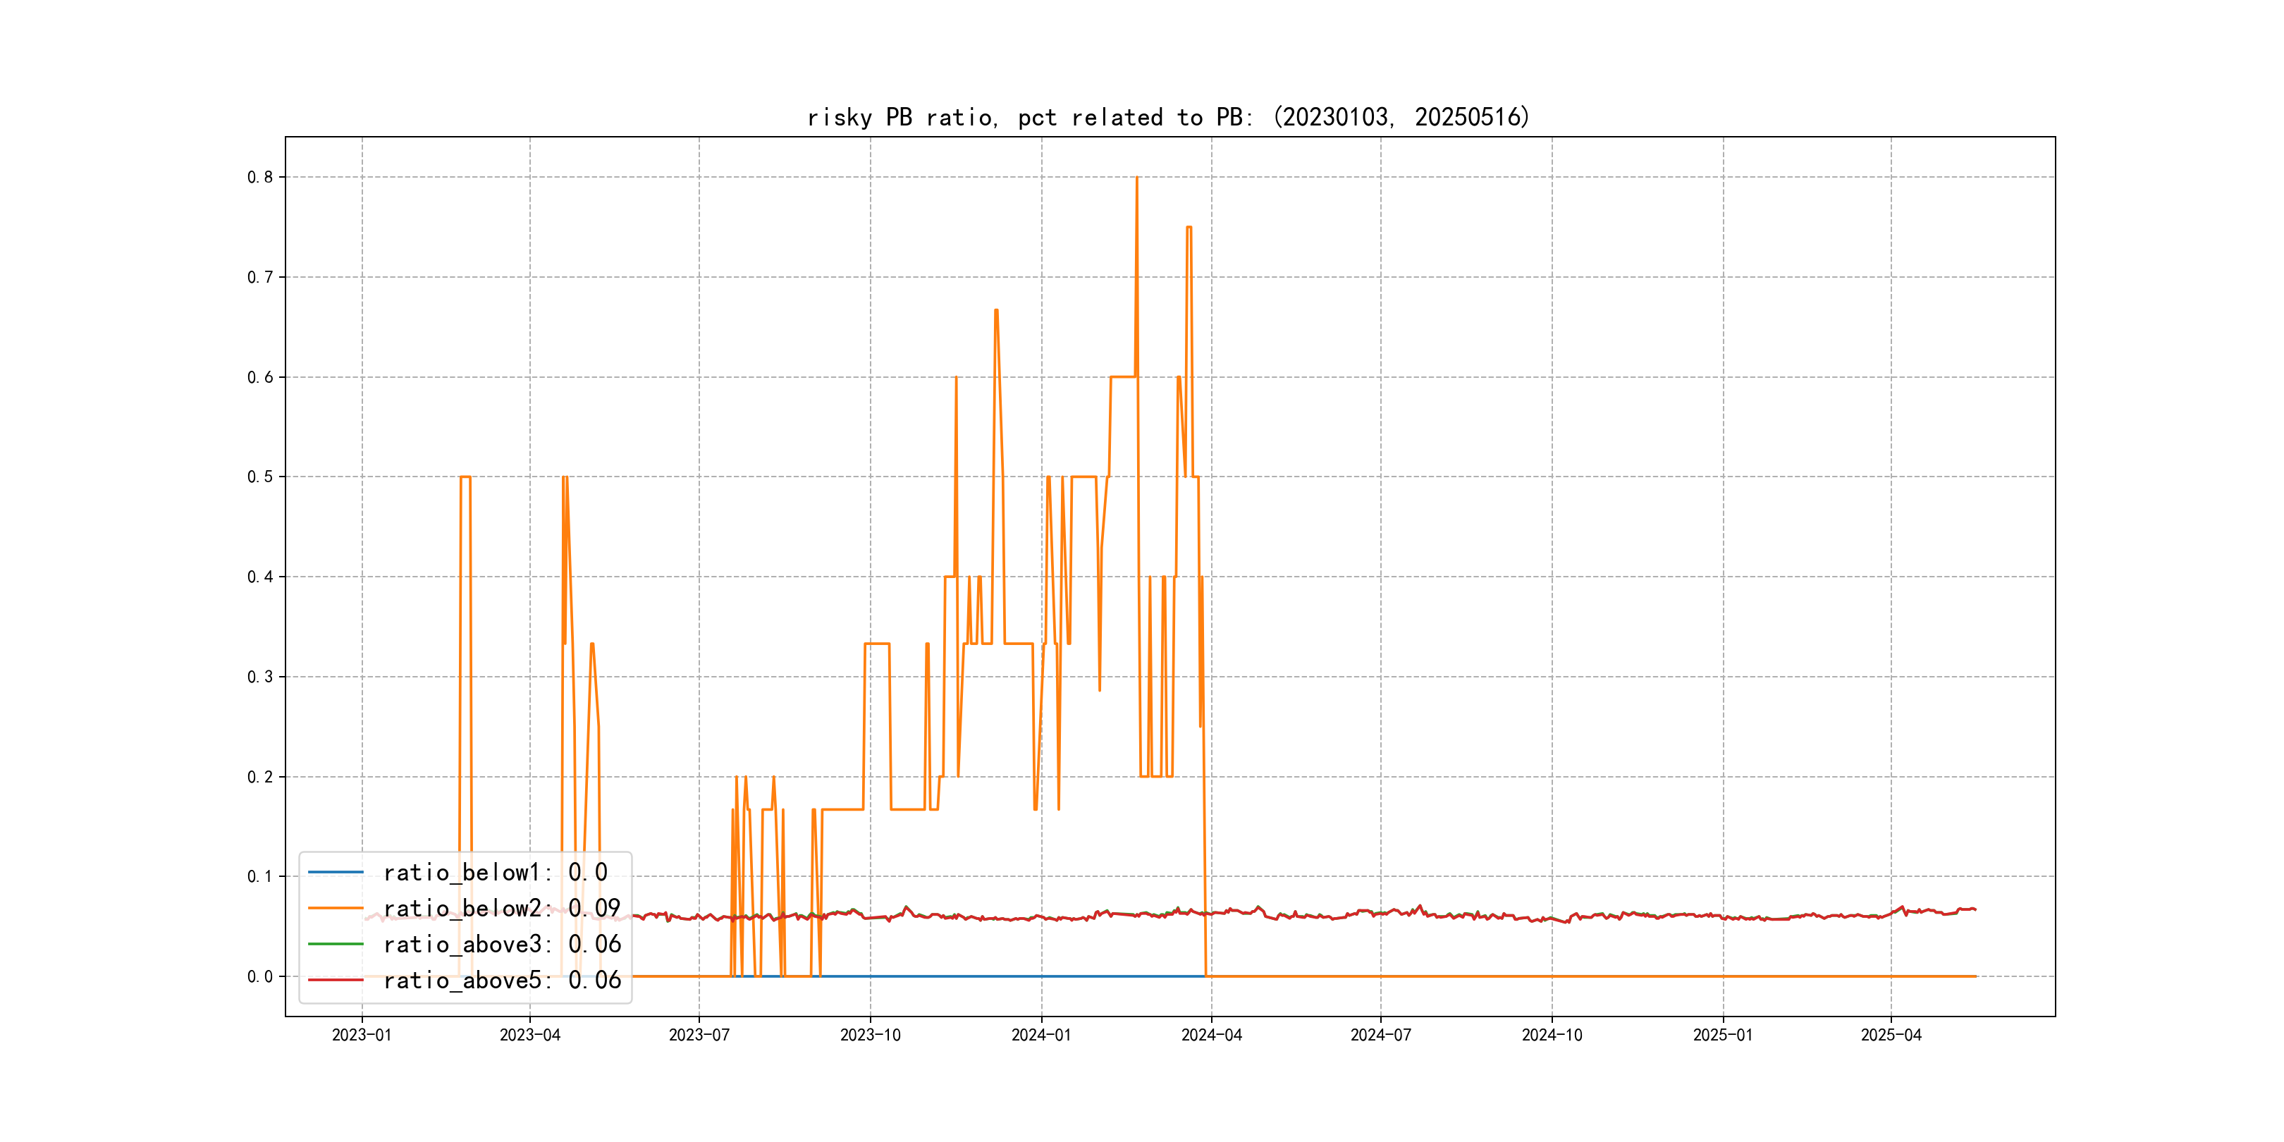Select the 'ratio_below2: 0.09' legend label

click(501, 908)
